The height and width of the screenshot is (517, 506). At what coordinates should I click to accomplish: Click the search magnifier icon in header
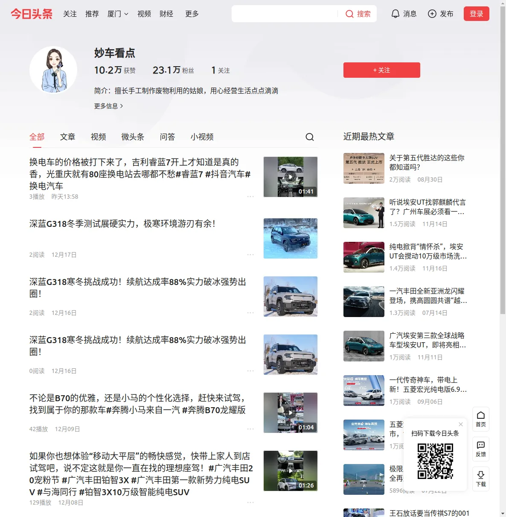tap(349, 14)
